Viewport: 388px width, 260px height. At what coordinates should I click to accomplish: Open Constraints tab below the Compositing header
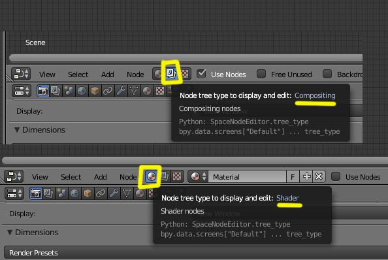108,91
